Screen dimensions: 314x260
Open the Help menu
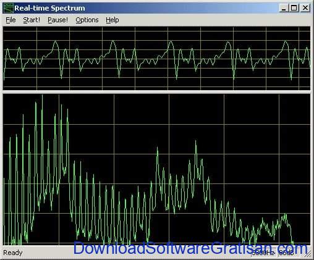pos(112,20)
